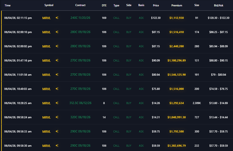Click the $120.30 - $122.30 bid/ask cell
This screenshot has width=233, height=151.
pos(219,18)
